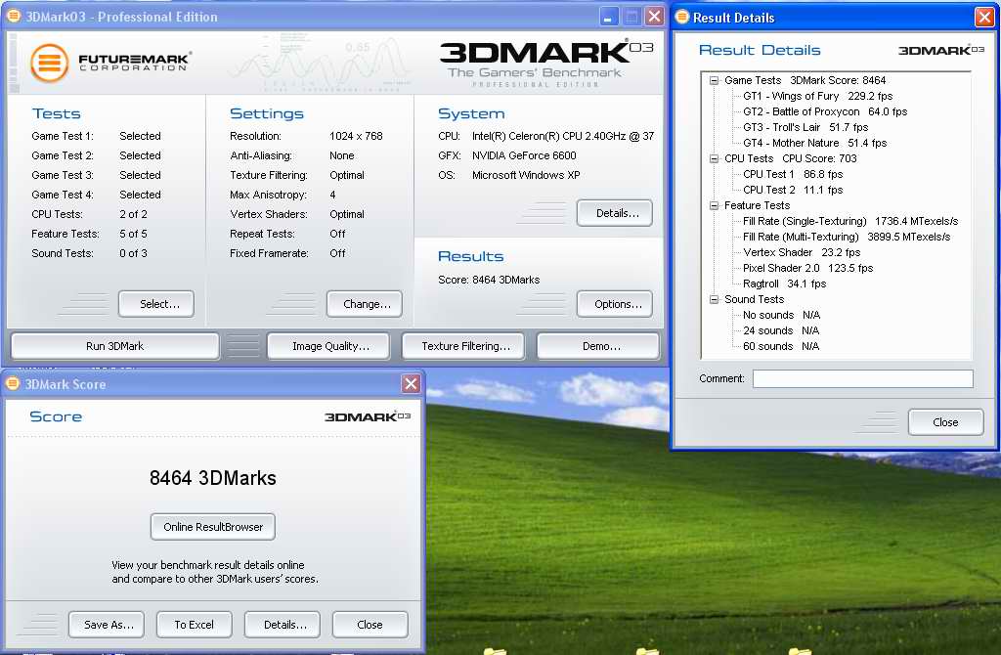Select CPU Test 1 result row
1001x655 pixels.
[793, 174]
